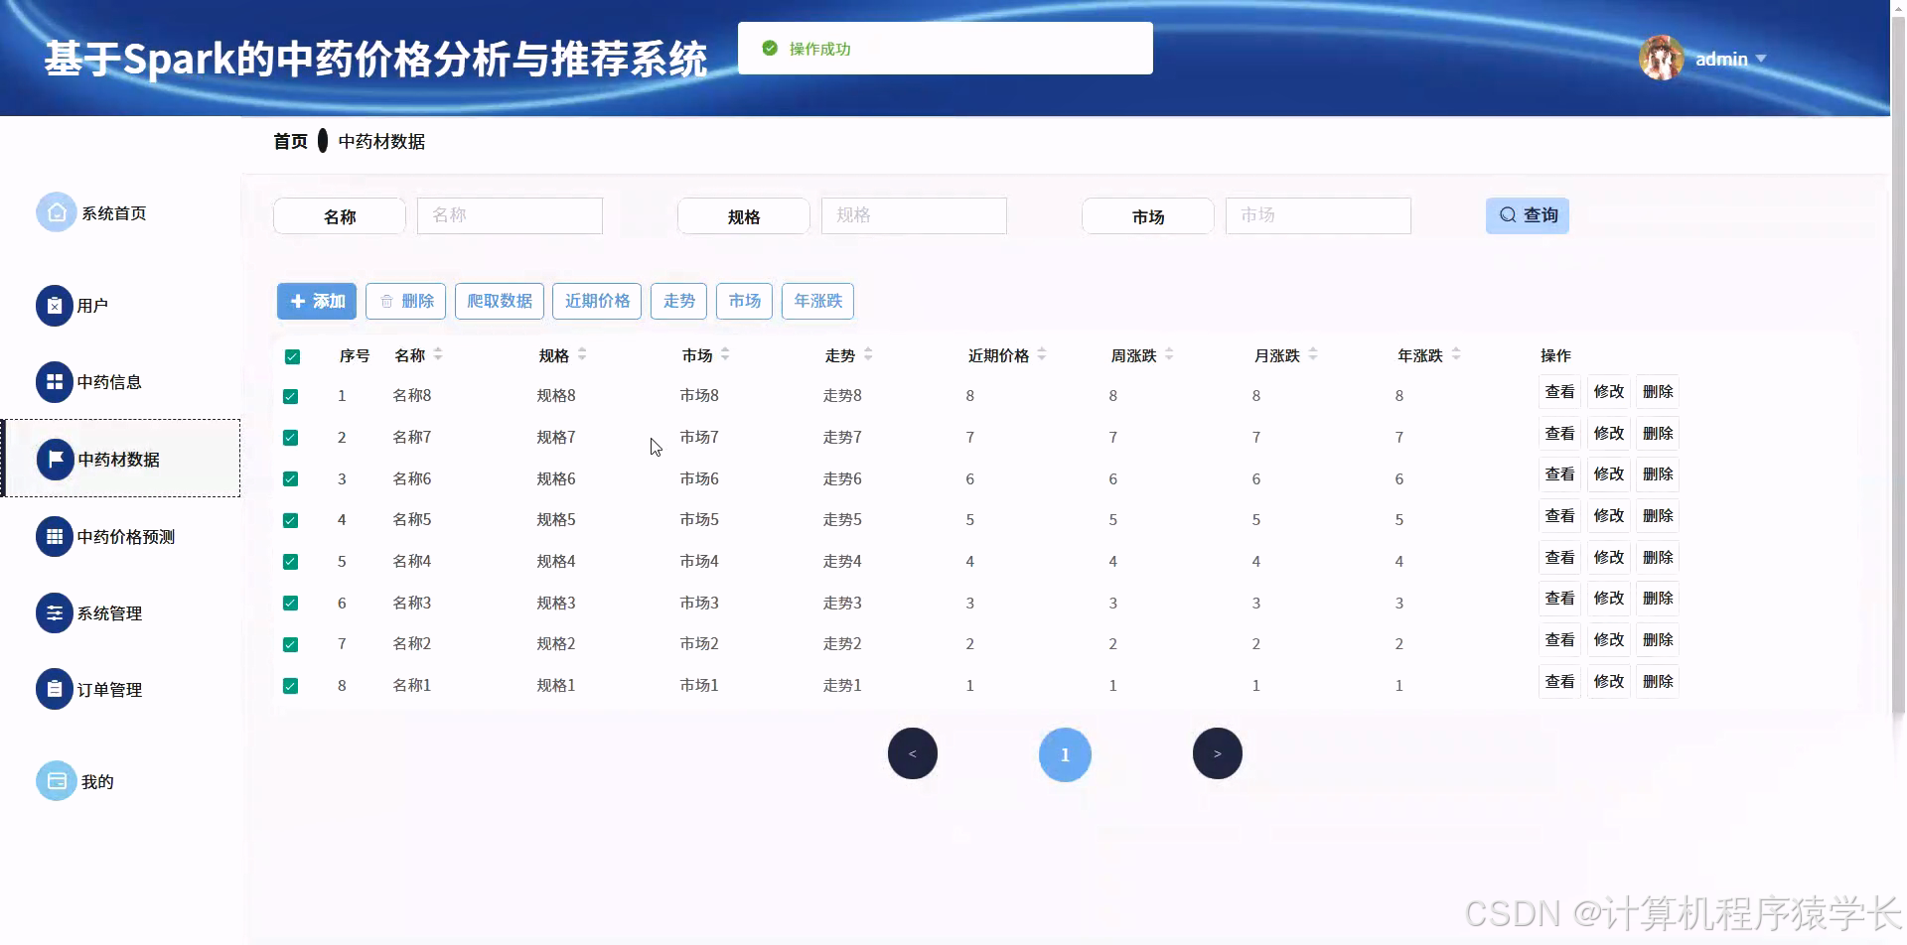
Task: Open the 订单管理 clipboard icon
Action: (x=53, y=688)
